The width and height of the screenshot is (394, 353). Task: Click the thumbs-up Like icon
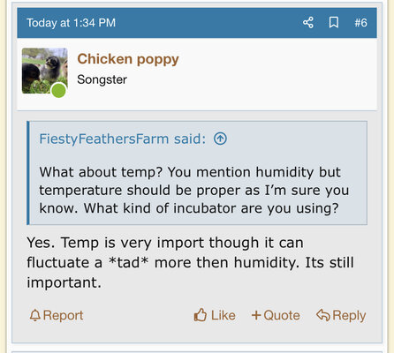[x=201, y=315]
